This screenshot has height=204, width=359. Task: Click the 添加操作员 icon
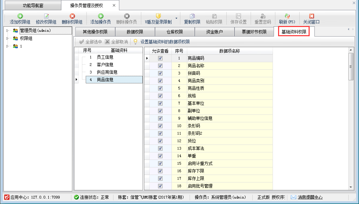click(100, 16)
